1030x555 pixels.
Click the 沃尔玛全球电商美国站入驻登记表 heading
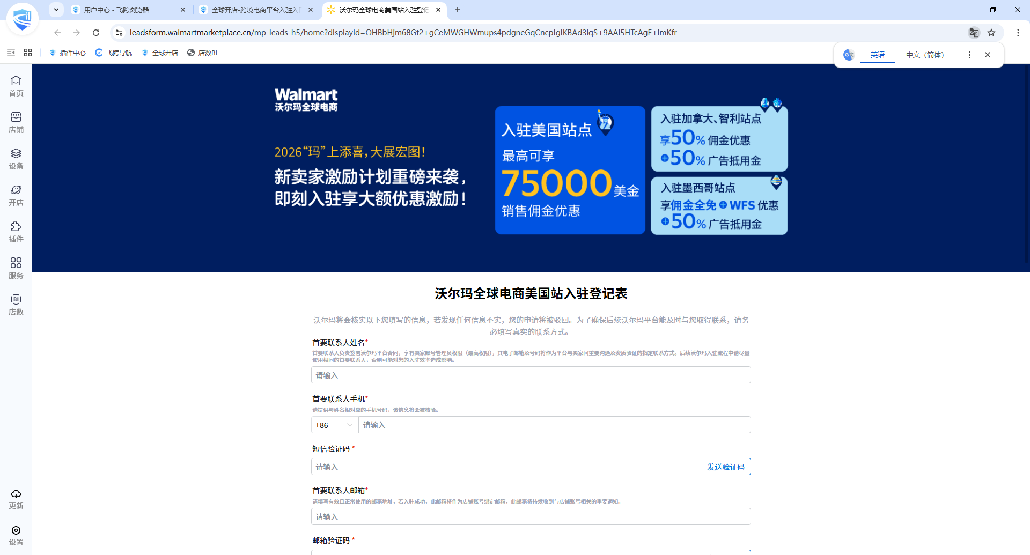[x=531, y=293]
